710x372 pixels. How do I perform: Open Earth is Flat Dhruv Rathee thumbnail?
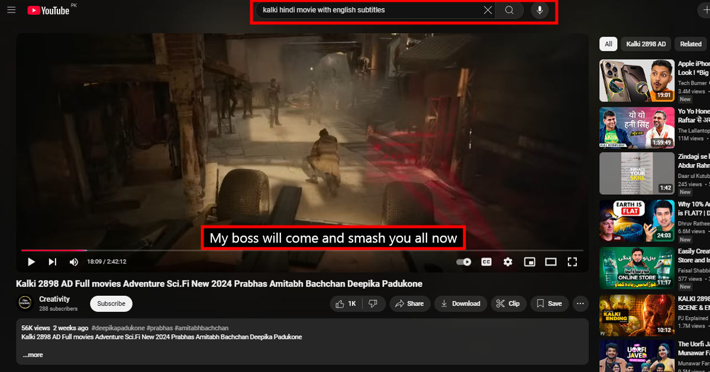[x=637, y=221]
